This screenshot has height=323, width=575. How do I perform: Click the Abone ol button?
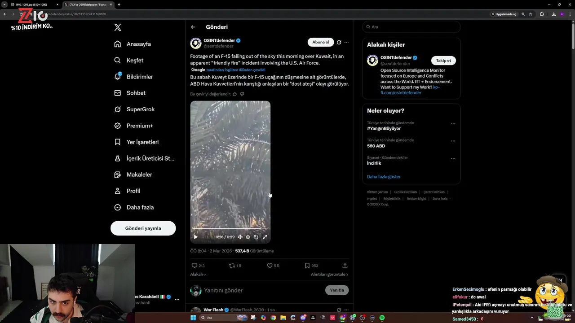click(321, 42)
